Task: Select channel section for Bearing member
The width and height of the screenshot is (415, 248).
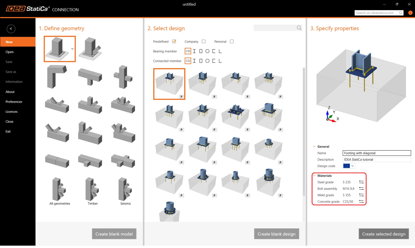Action: point(214,51)
